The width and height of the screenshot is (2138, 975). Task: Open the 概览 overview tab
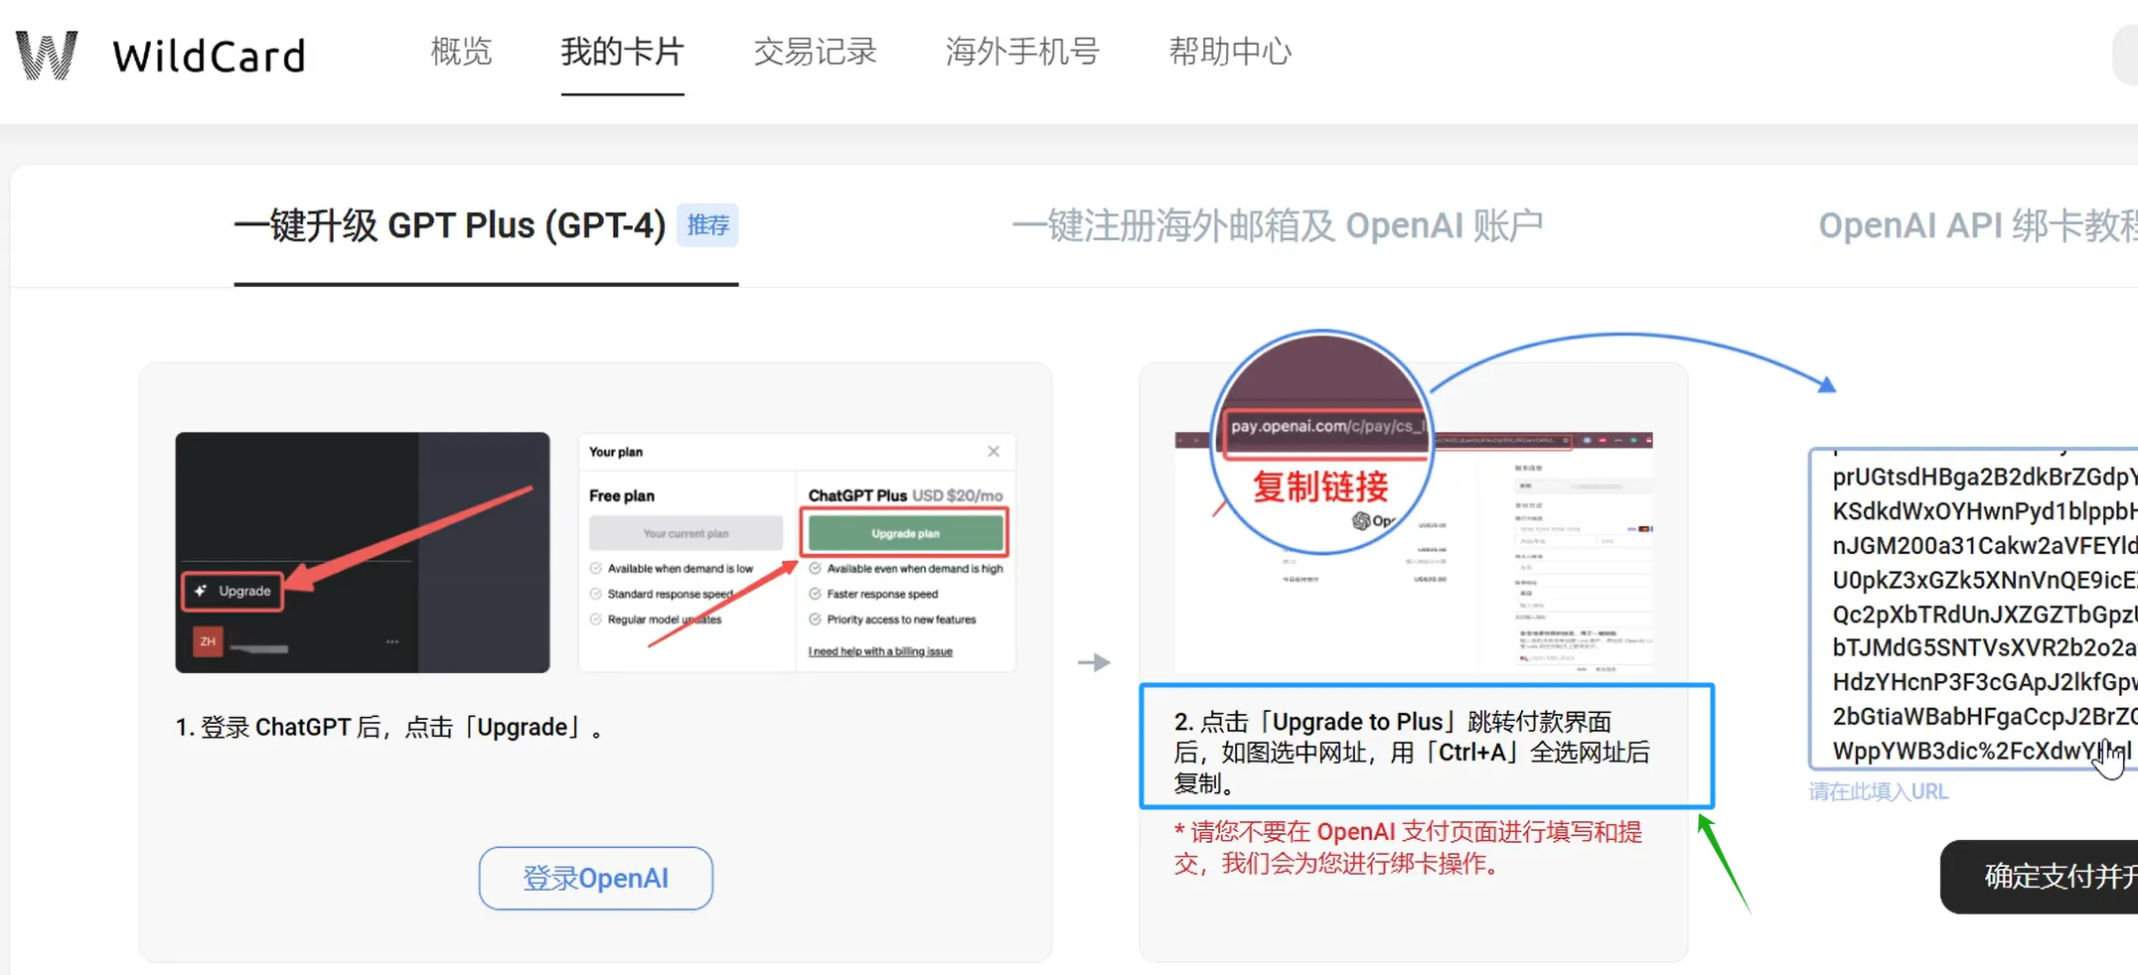[461, 52]
